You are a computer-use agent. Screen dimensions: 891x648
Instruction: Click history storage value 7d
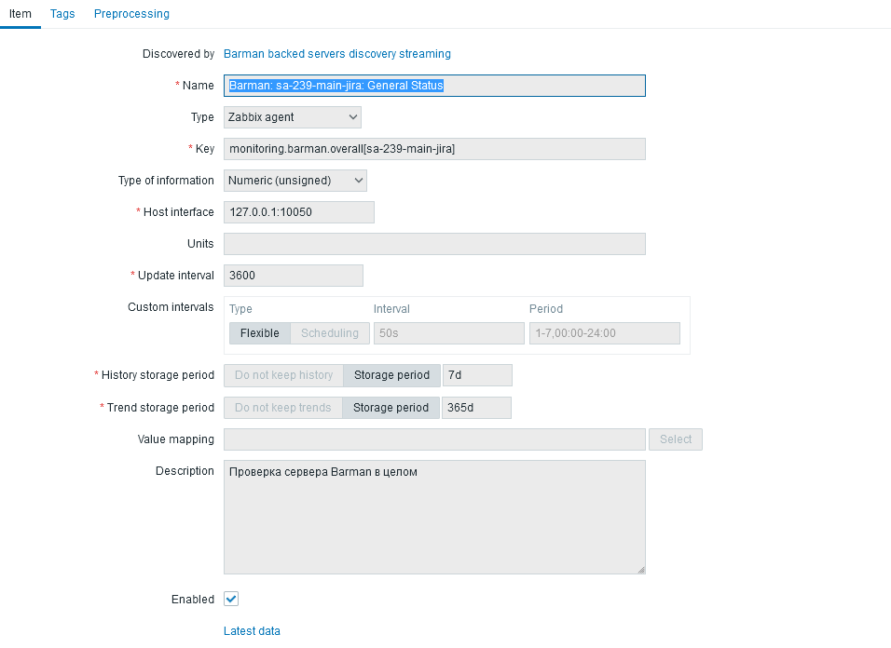point(477,375)
